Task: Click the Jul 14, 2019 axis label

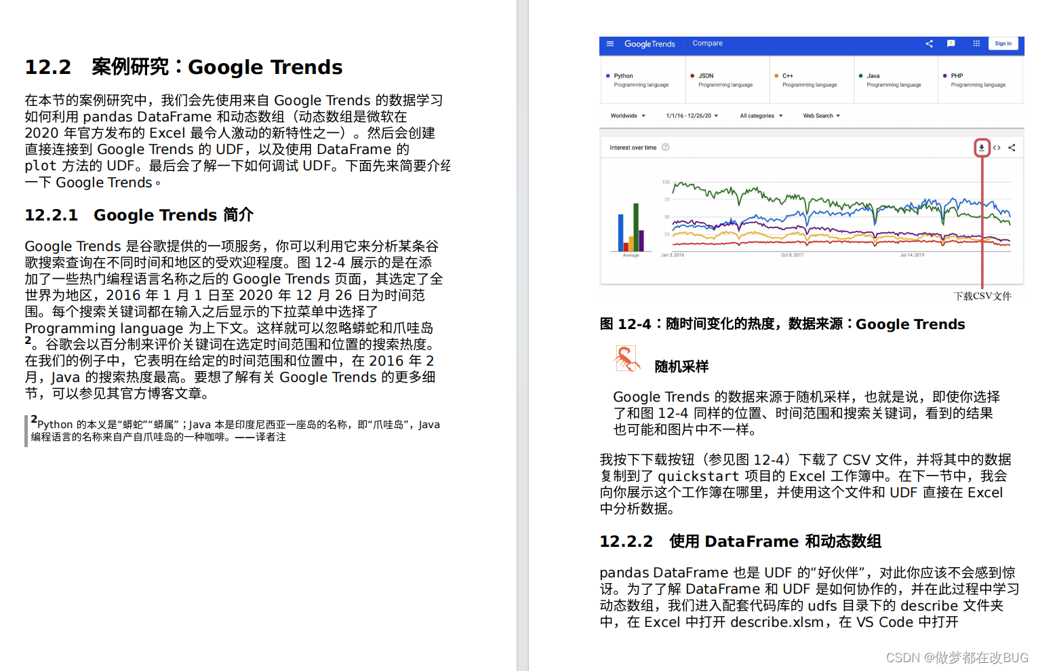Action: point(912,255)
